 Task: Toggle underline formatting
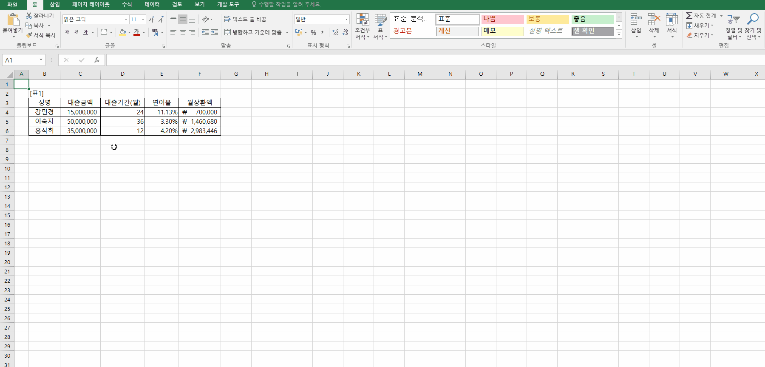(85, 32)
